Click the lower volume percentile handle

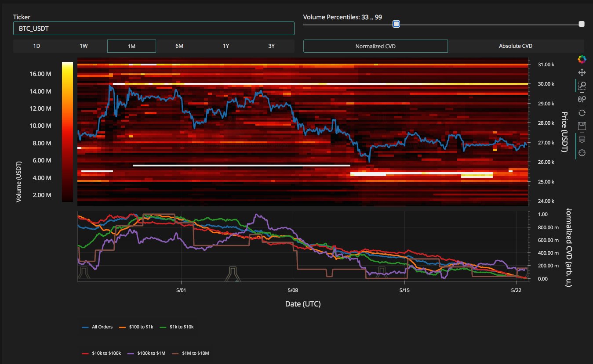pyautogui.click(x=396, y=24)
